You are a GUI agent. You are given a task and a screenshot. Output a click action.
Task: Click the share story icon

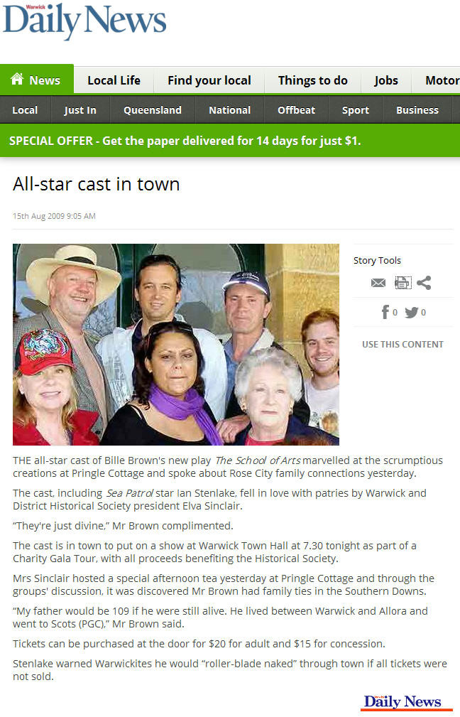point(424,283)
